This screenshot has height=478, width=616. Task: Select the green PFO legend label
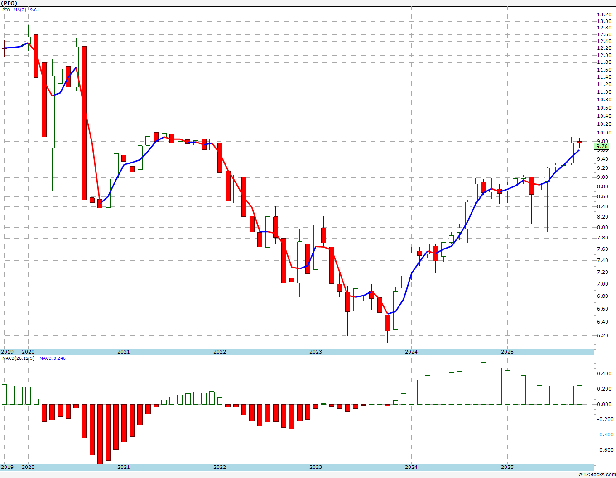pos(6,10)
